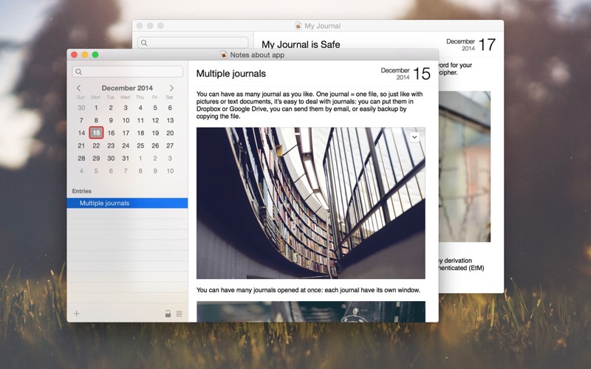Click the plus icon to add entry
This screenshot has width=591, height=369.
click(x=77, y=313)
